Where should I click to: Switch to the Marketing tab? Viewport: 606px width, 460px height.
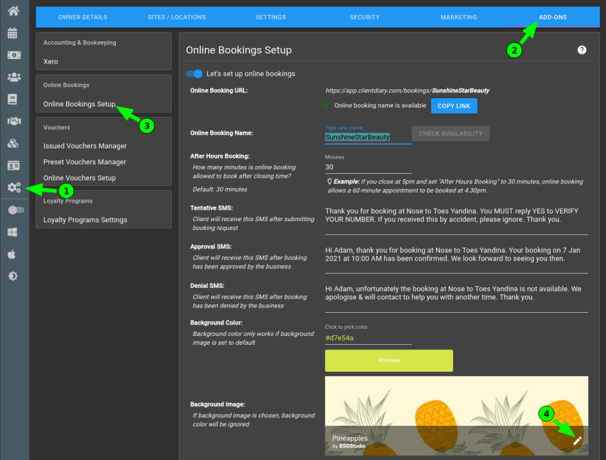(459, 17)
